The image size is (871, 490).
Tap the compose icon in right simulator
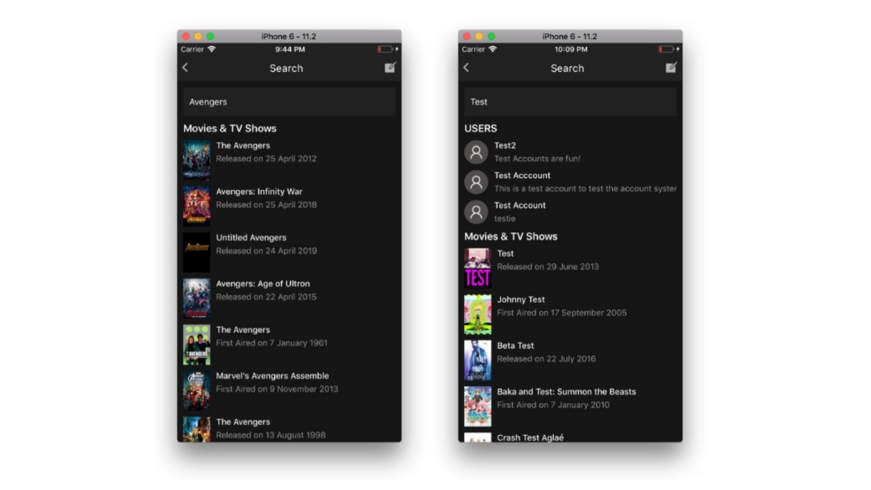pyautogui.click(x=671, y=68)
